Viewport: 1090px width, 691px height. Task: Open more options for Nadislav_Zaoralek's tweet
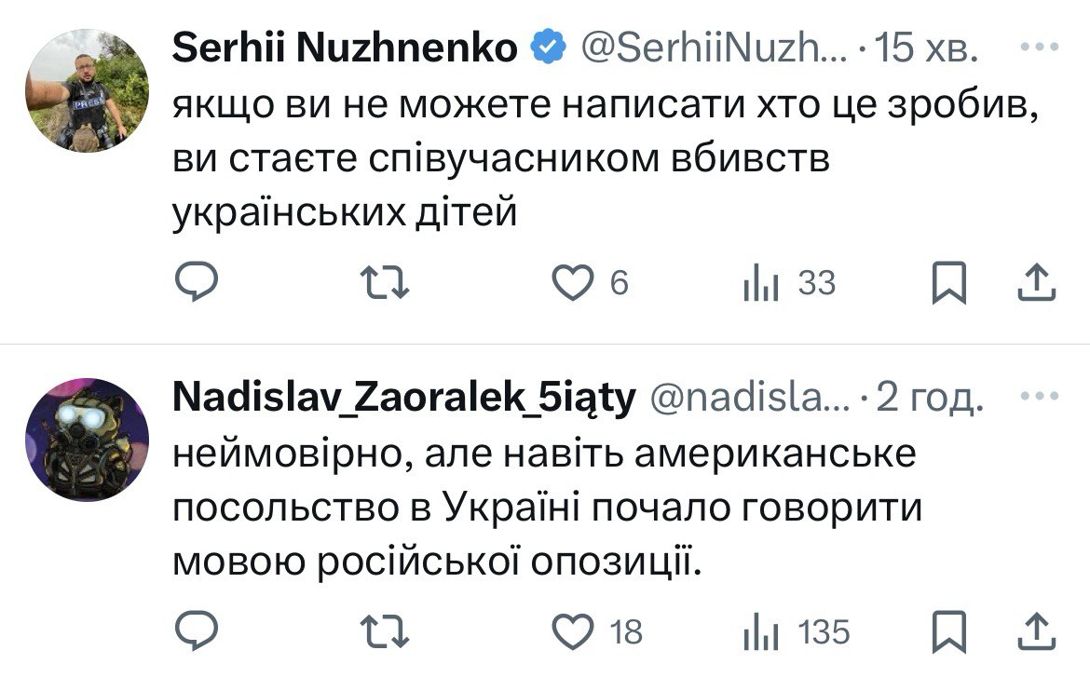(x=1039, y=396)
